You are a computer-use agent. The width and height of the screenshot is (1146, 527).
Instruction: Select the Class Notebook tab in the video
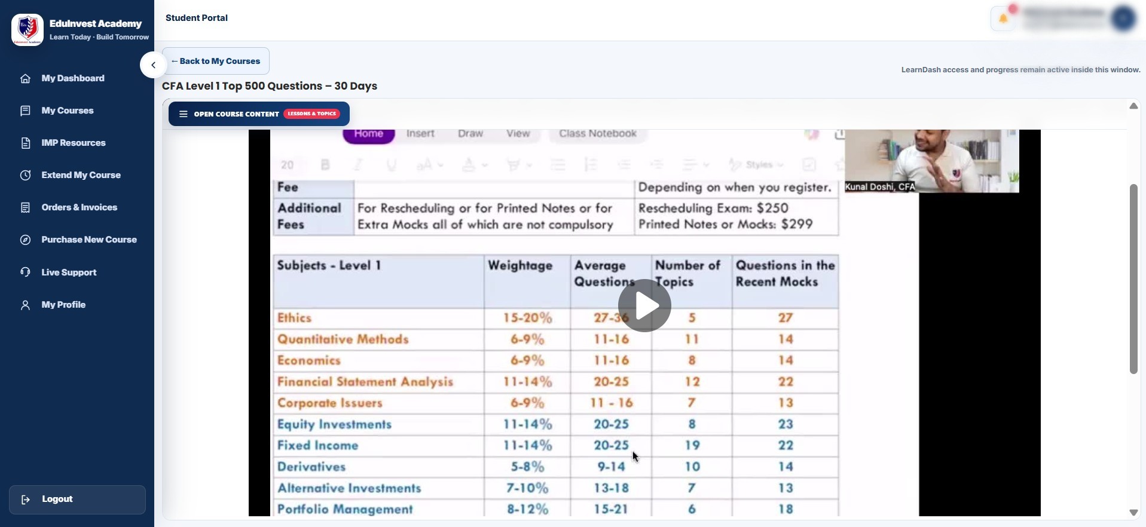coord(598,134)
